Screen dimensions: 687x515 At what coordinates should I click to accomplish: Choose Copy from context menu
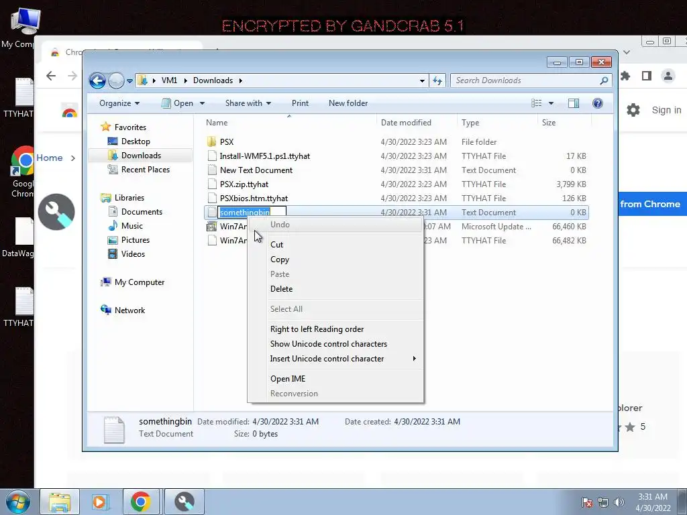click(280, 260)
